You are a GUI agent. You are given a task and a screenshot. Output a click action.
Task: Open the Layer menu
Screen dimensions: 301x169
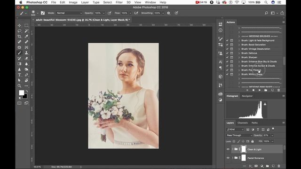pyautogui.click(x=85, y=2)
